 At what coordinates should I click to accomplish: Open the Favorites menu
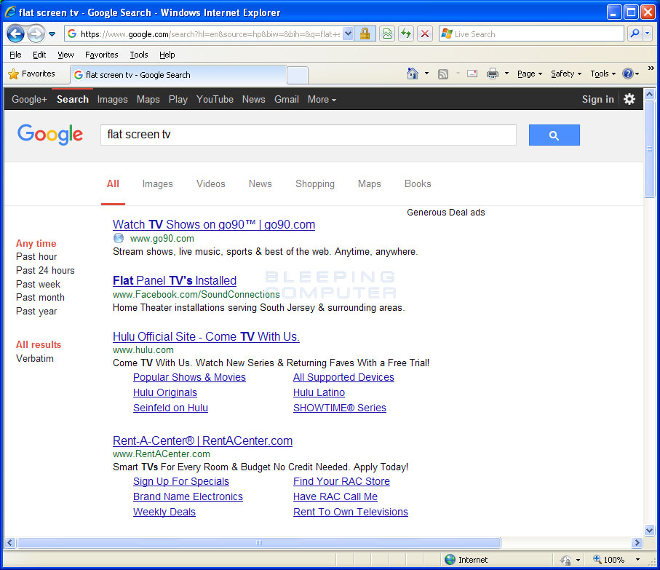click(x=101, y=55)
